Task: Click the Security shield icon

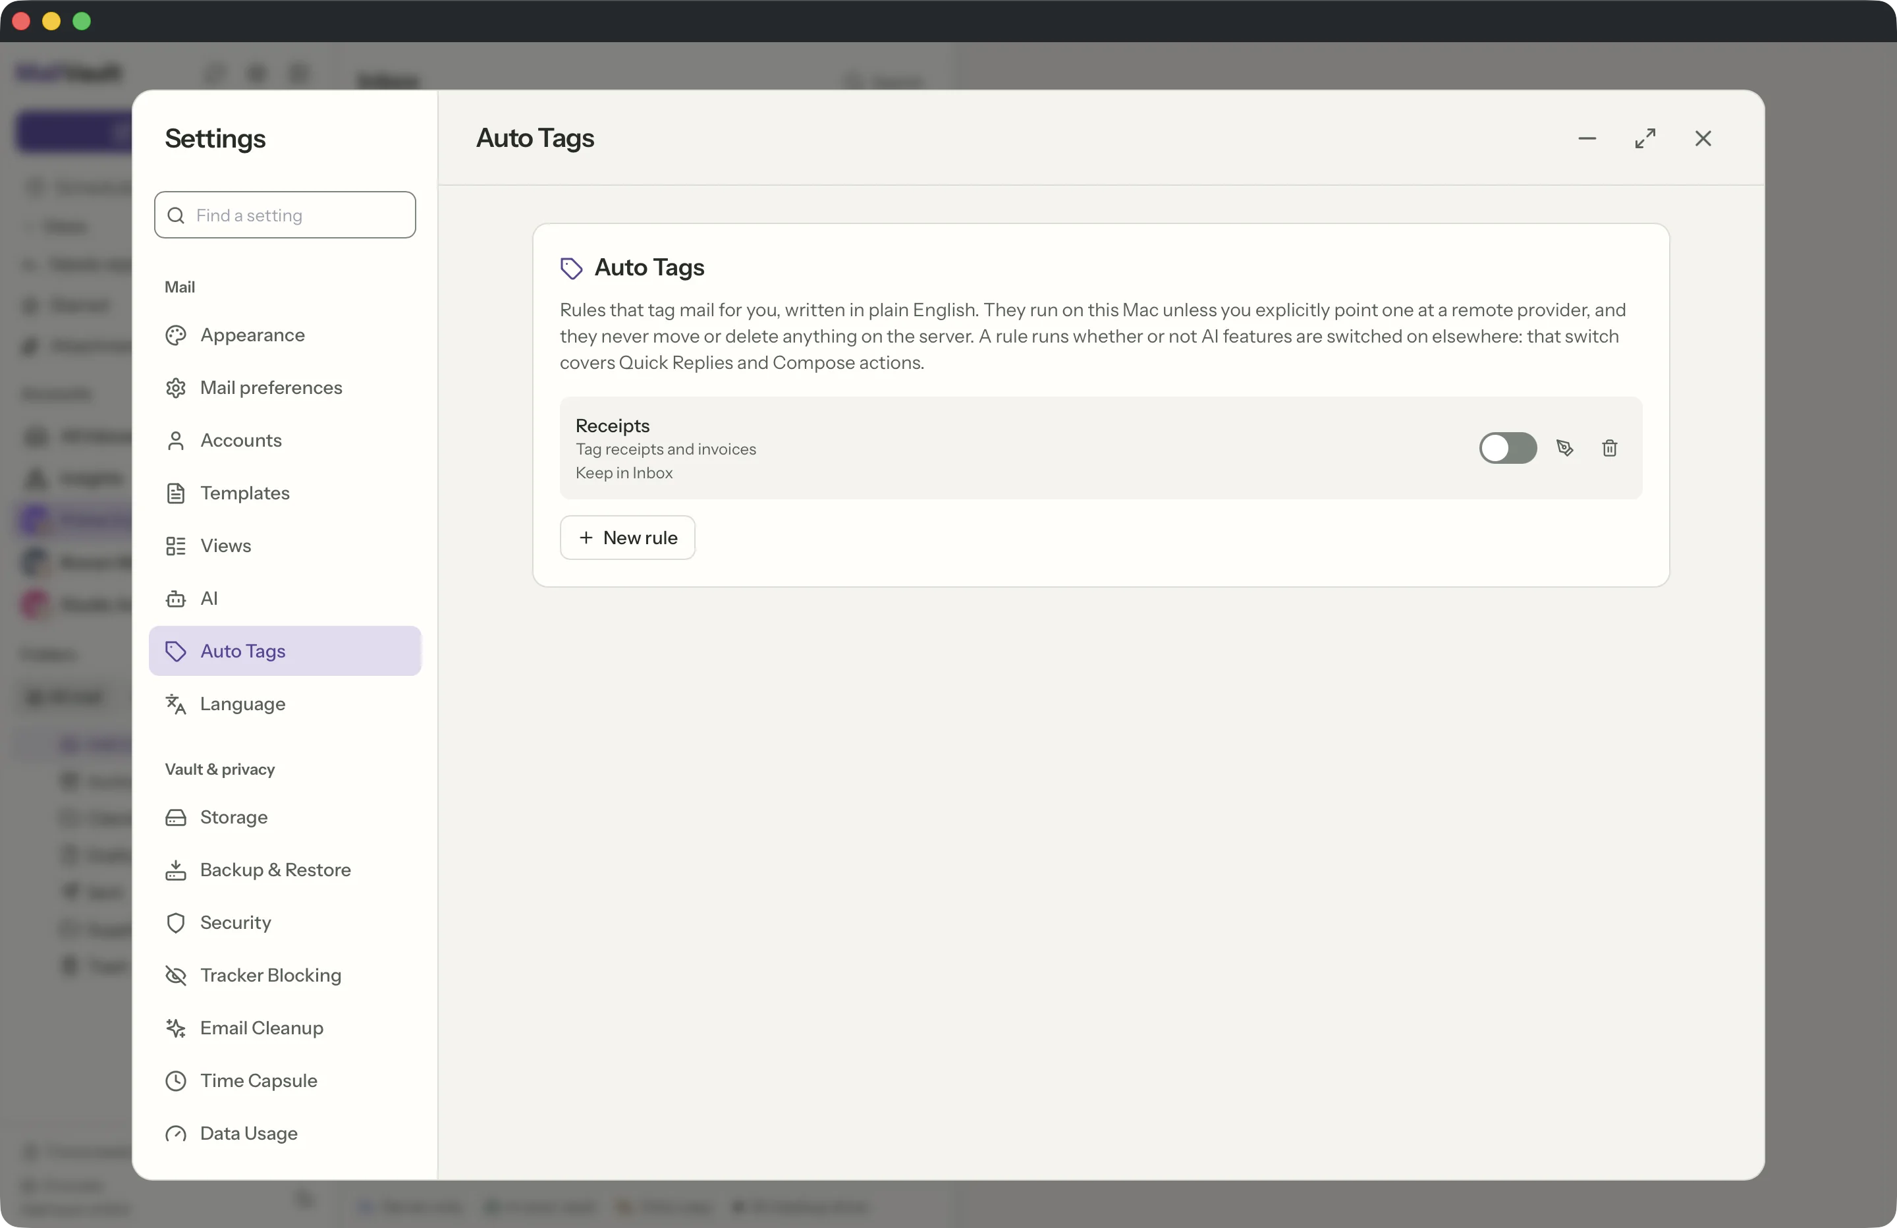Action: tap(175, 924)
